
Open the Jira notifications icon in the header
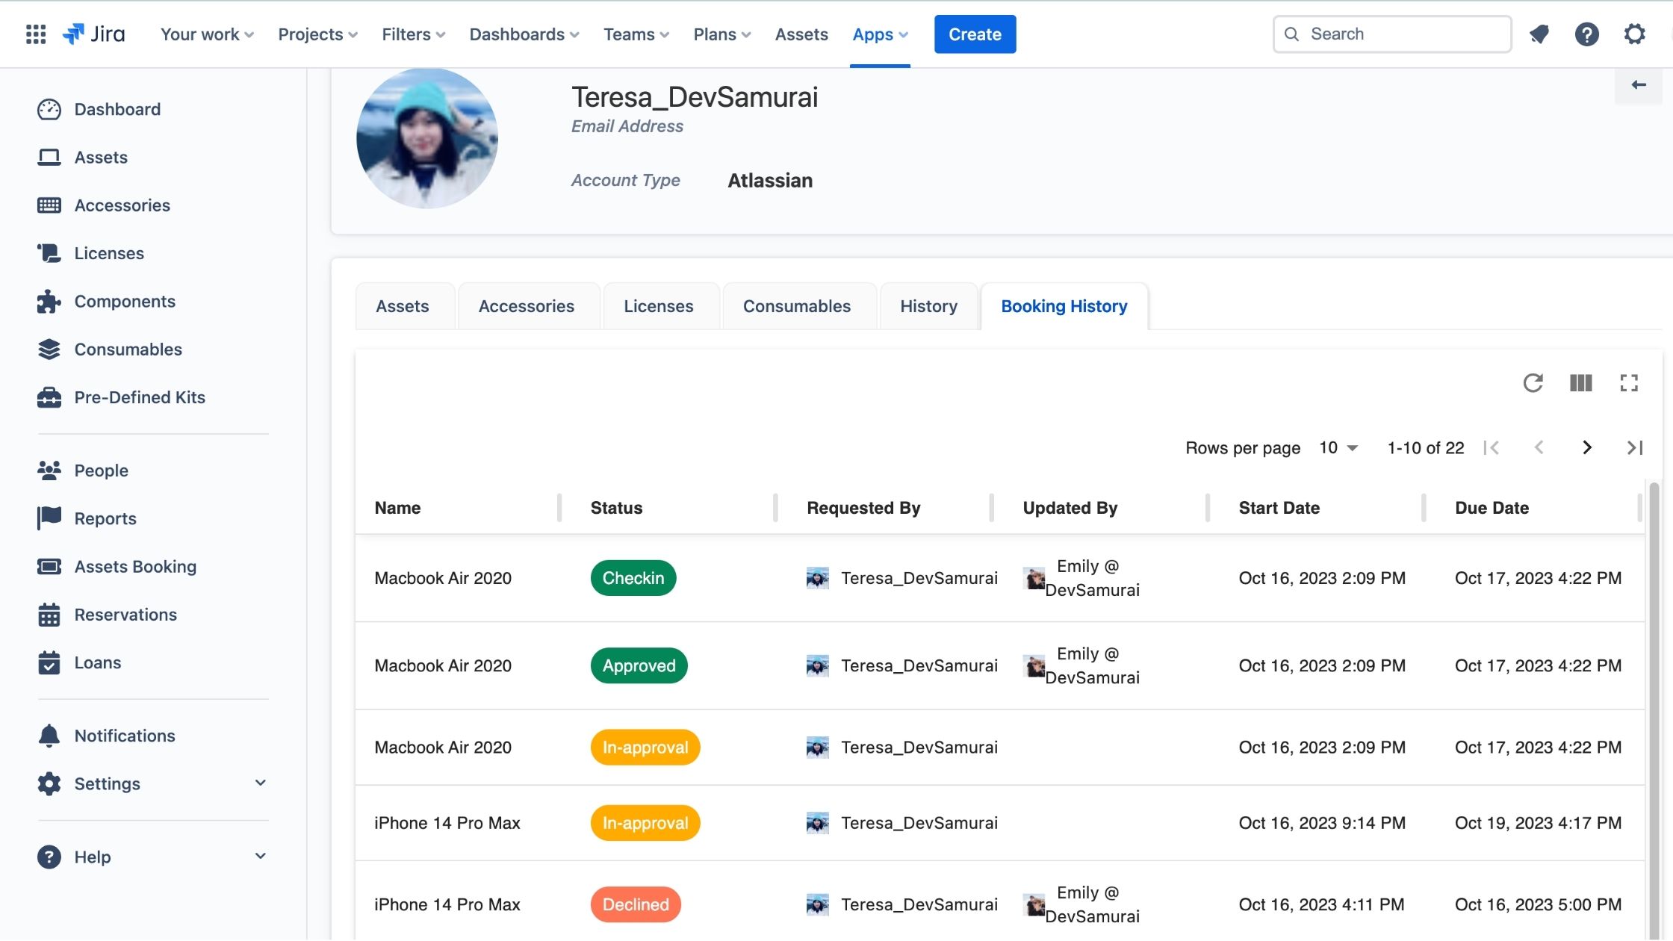pos(1539,34)
